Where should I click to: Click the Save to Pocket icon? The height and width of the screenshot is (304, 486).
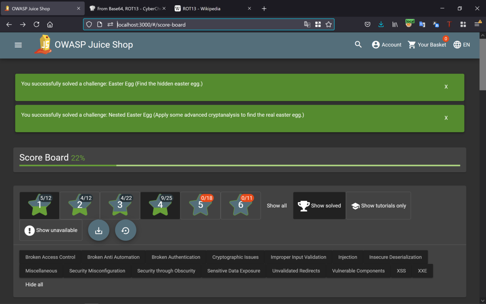[367, 24]
